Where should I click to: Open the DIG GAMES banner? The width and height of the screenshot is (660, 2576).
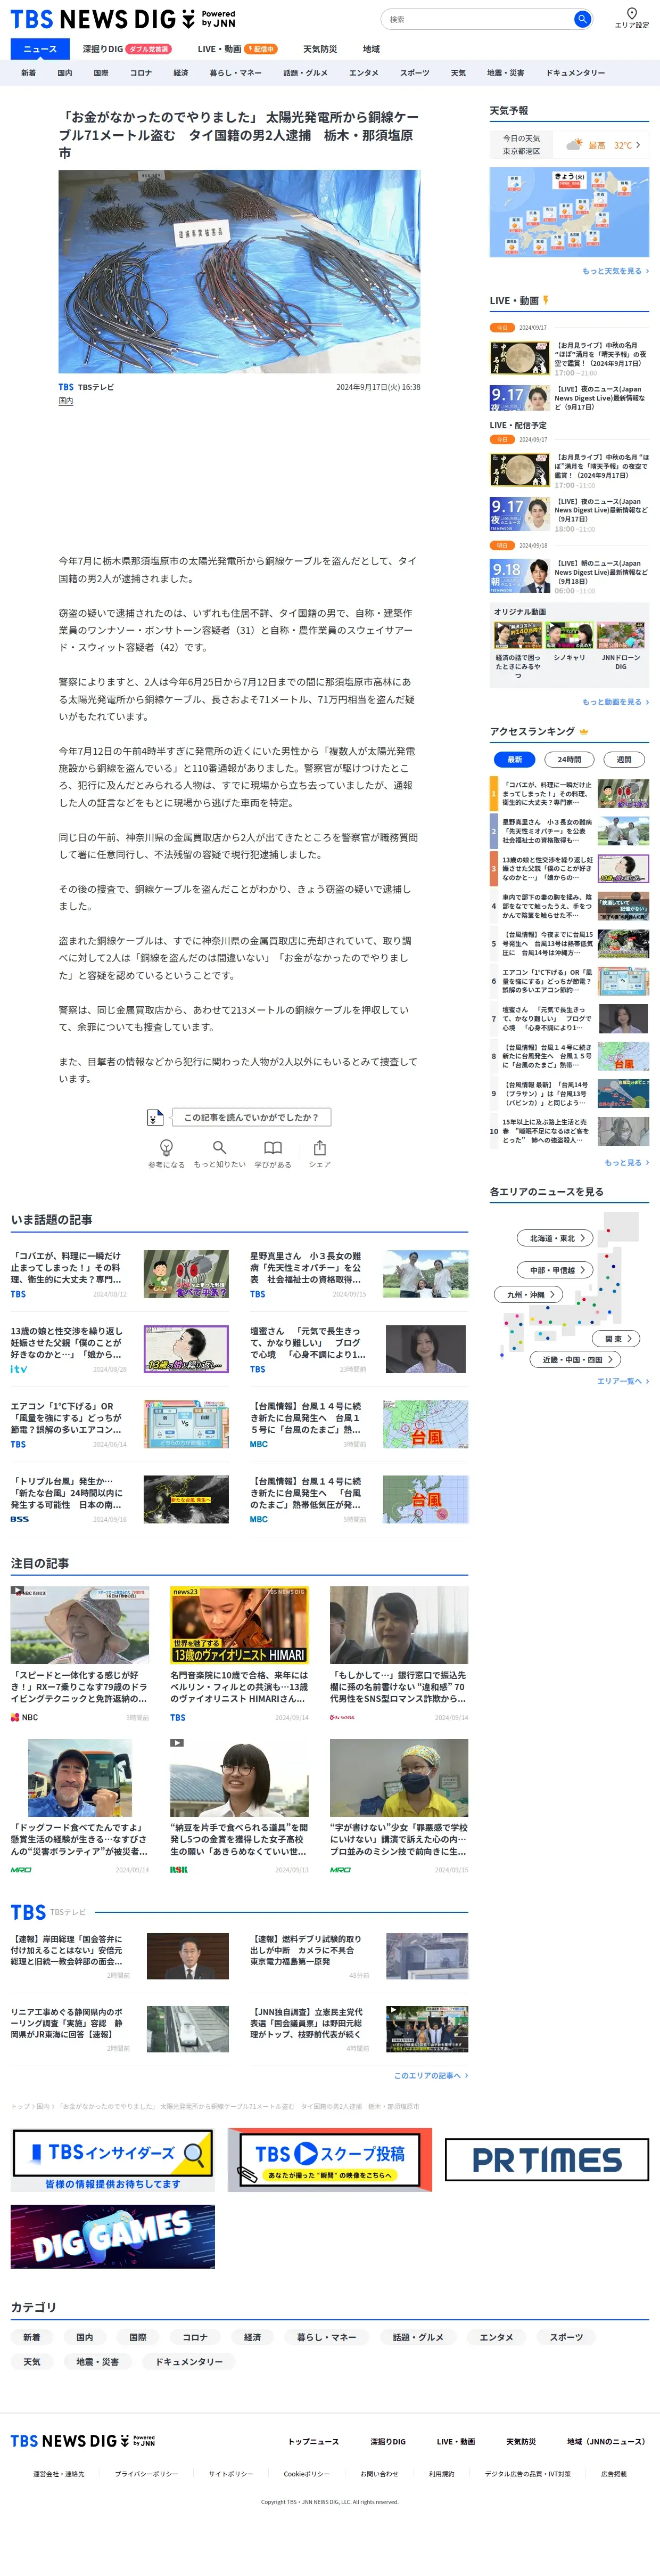point(112,2237)
